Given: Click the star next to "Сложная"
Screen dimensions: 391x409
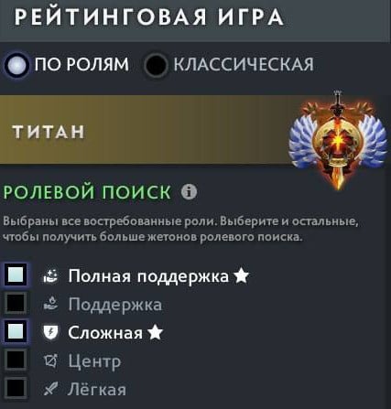Looking at the screenshot, I should (155, 332).
